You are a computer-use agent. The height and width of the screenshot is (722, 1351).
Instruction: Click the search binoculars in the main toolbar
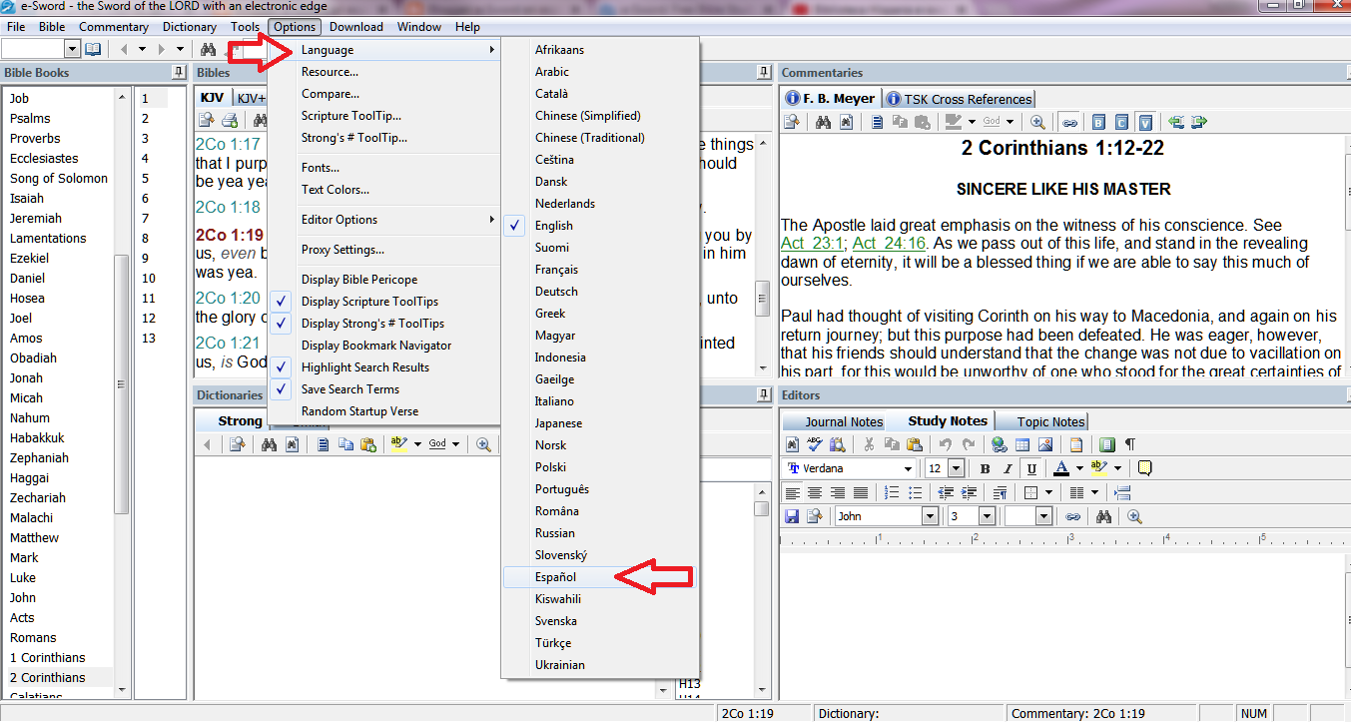[x=208, y=49]
